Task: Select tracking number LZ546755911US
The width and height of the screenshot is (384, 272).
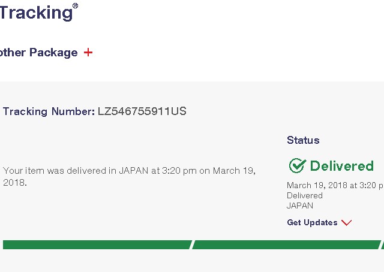Action: 142,111
